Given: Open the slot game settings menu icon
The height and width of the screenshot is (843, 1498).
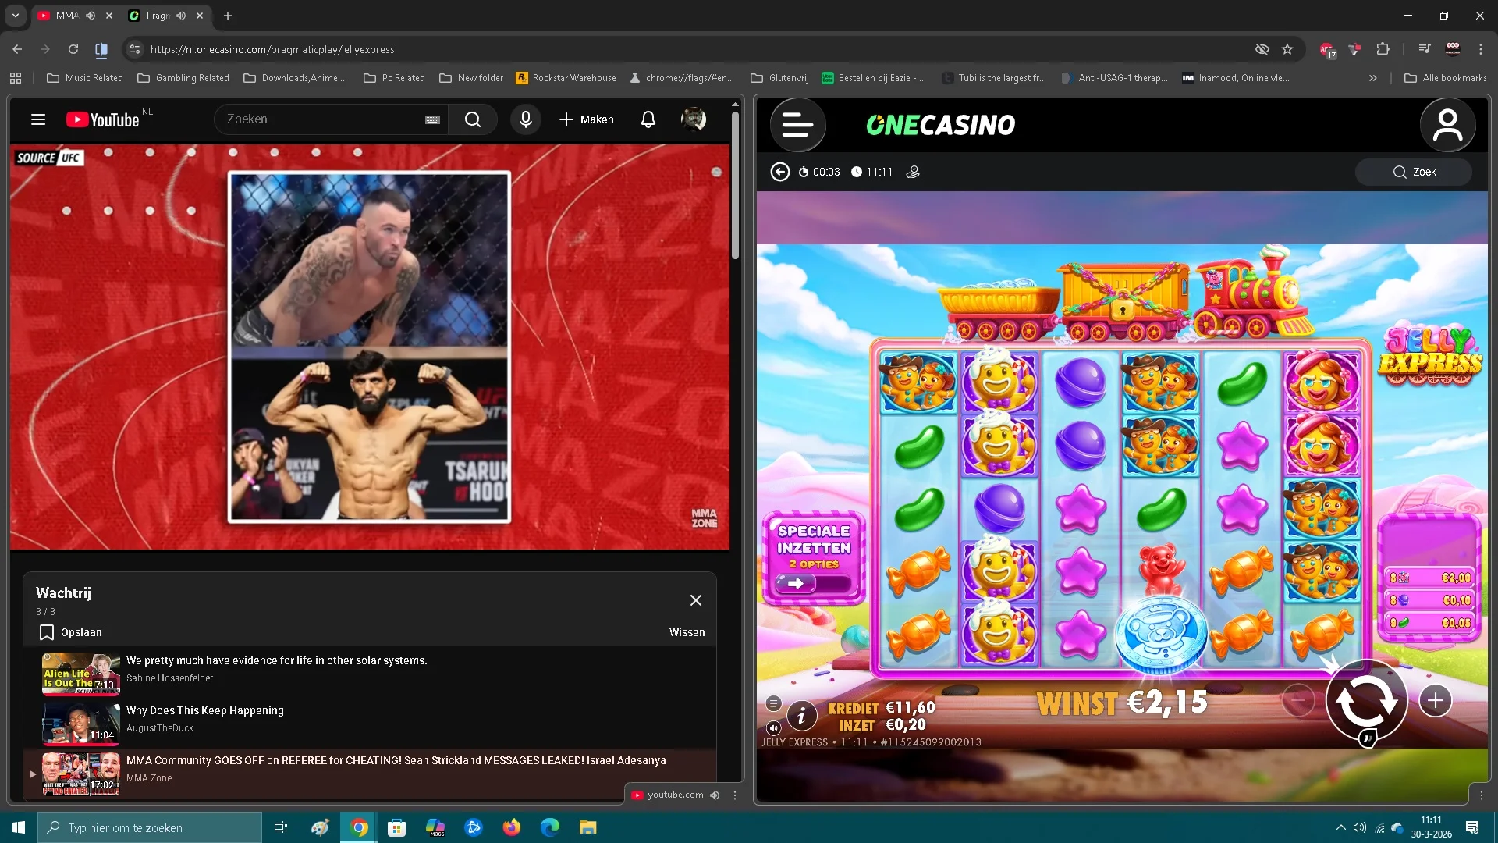Looking at the screenshot, I should click(x=773, y=703).
